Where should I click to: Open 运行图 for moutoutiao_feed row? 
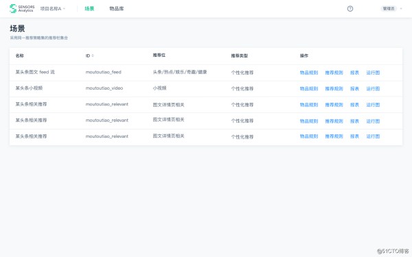(x=373, y=73)
